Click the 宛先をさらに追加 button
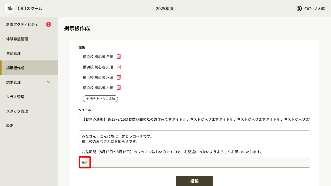The width and height of the screenshot is (331, 186). (100, 98)
